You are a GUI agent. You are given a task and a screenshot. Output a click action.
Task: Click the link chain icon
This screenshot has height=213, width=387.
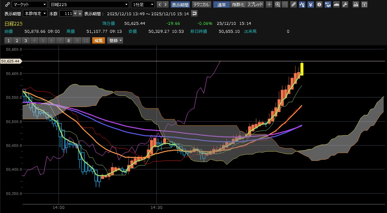click(x=7, y=4)
